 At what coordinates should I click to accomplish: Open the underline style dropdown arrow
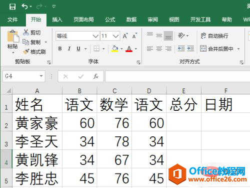[85, 49]
